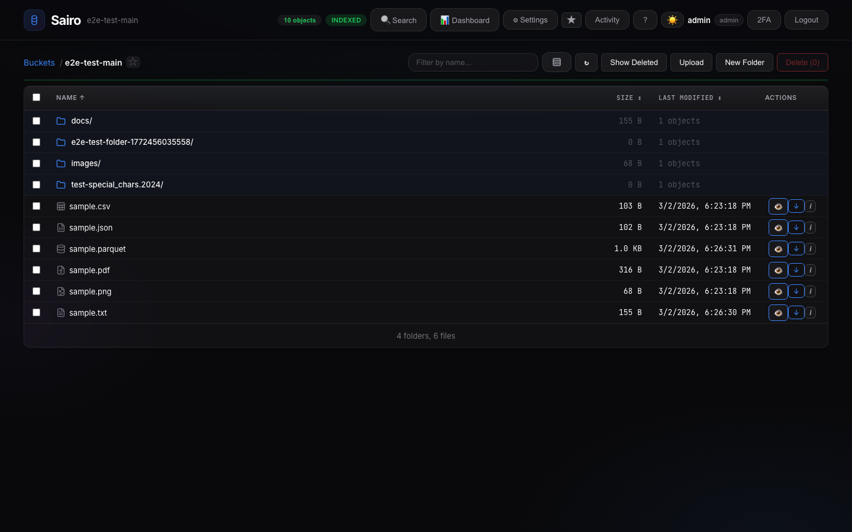The height and width of the screenshot is (532, 852).
Task: Check the checkbox for sample.csv
Action: (x=36, y=206)
